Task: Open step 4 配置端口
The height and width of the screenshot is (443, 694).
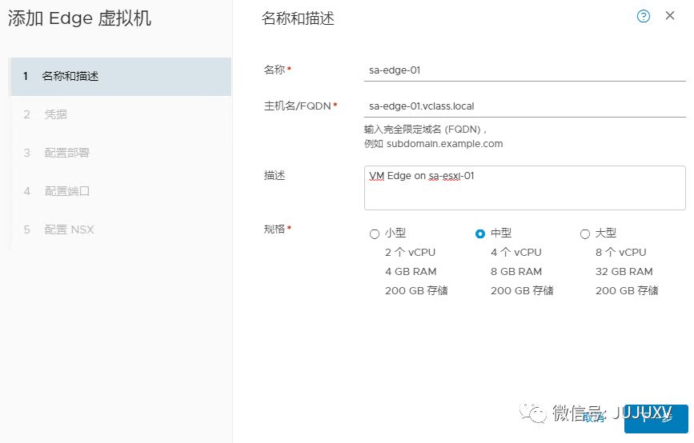Action: [x=67, y=191]
